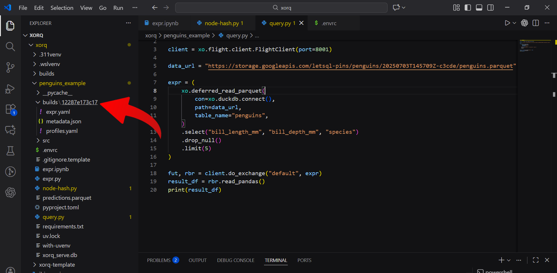Split the editor to the right

tap(536, 23)
